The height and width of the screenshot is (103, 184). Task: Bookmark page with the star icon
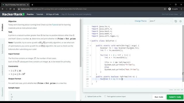coord(165,9)
